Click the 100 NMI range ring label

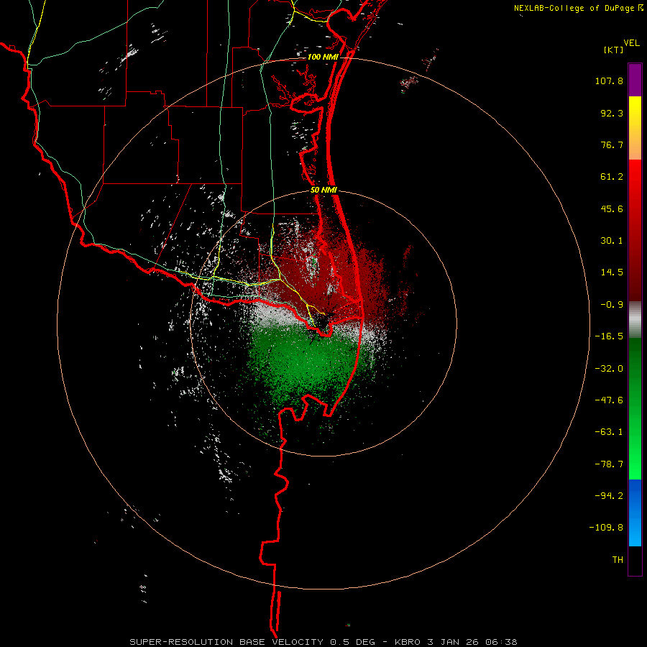point(323,57)
